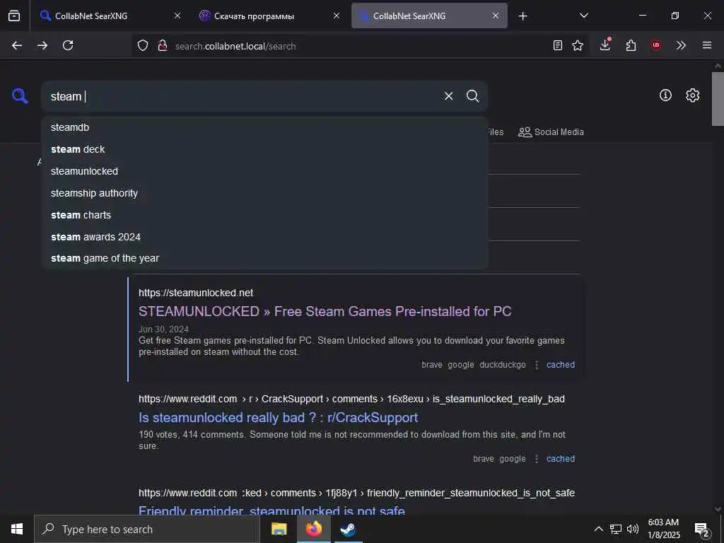This screenshot has width=724, height=543.
Task: Open Friendly reminder steamunlocked result
Action: click(x=271, y=510)
